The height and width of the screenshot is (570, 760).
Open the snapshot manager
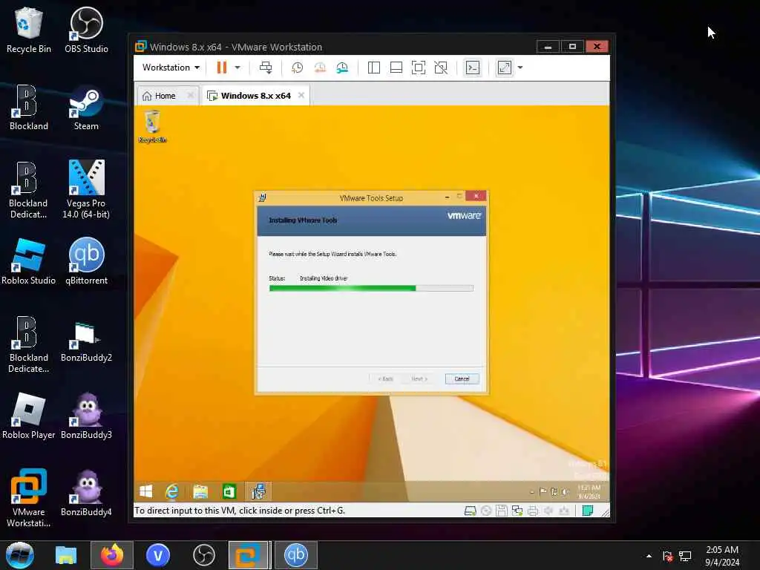point(342,68)
